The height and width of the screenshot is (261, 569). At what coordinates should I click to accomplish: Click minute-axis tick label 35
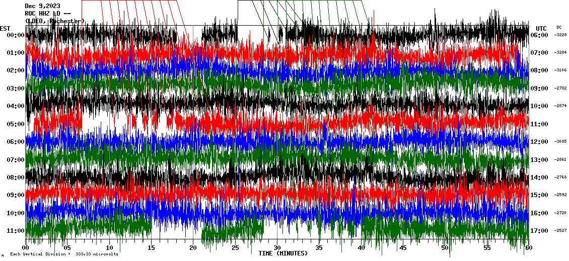[x=319, y=248]
